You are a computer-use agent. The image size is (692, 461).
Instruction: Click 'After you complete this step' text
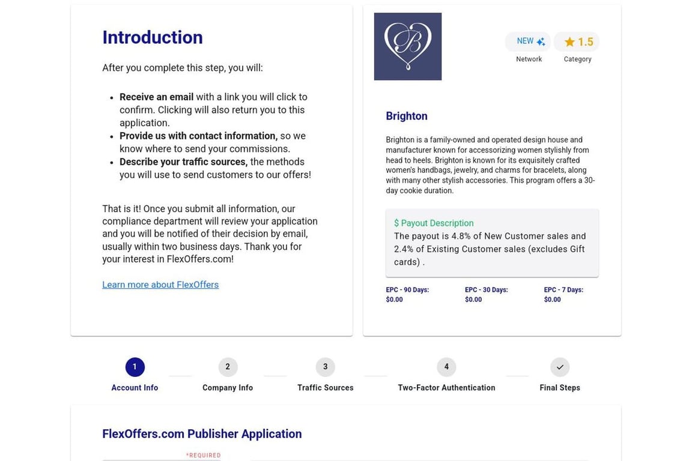coord(182,68)
